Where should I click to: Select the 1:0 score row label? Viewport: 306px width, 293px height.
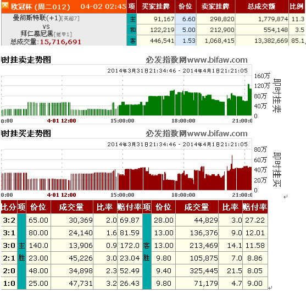pos(9,284)
